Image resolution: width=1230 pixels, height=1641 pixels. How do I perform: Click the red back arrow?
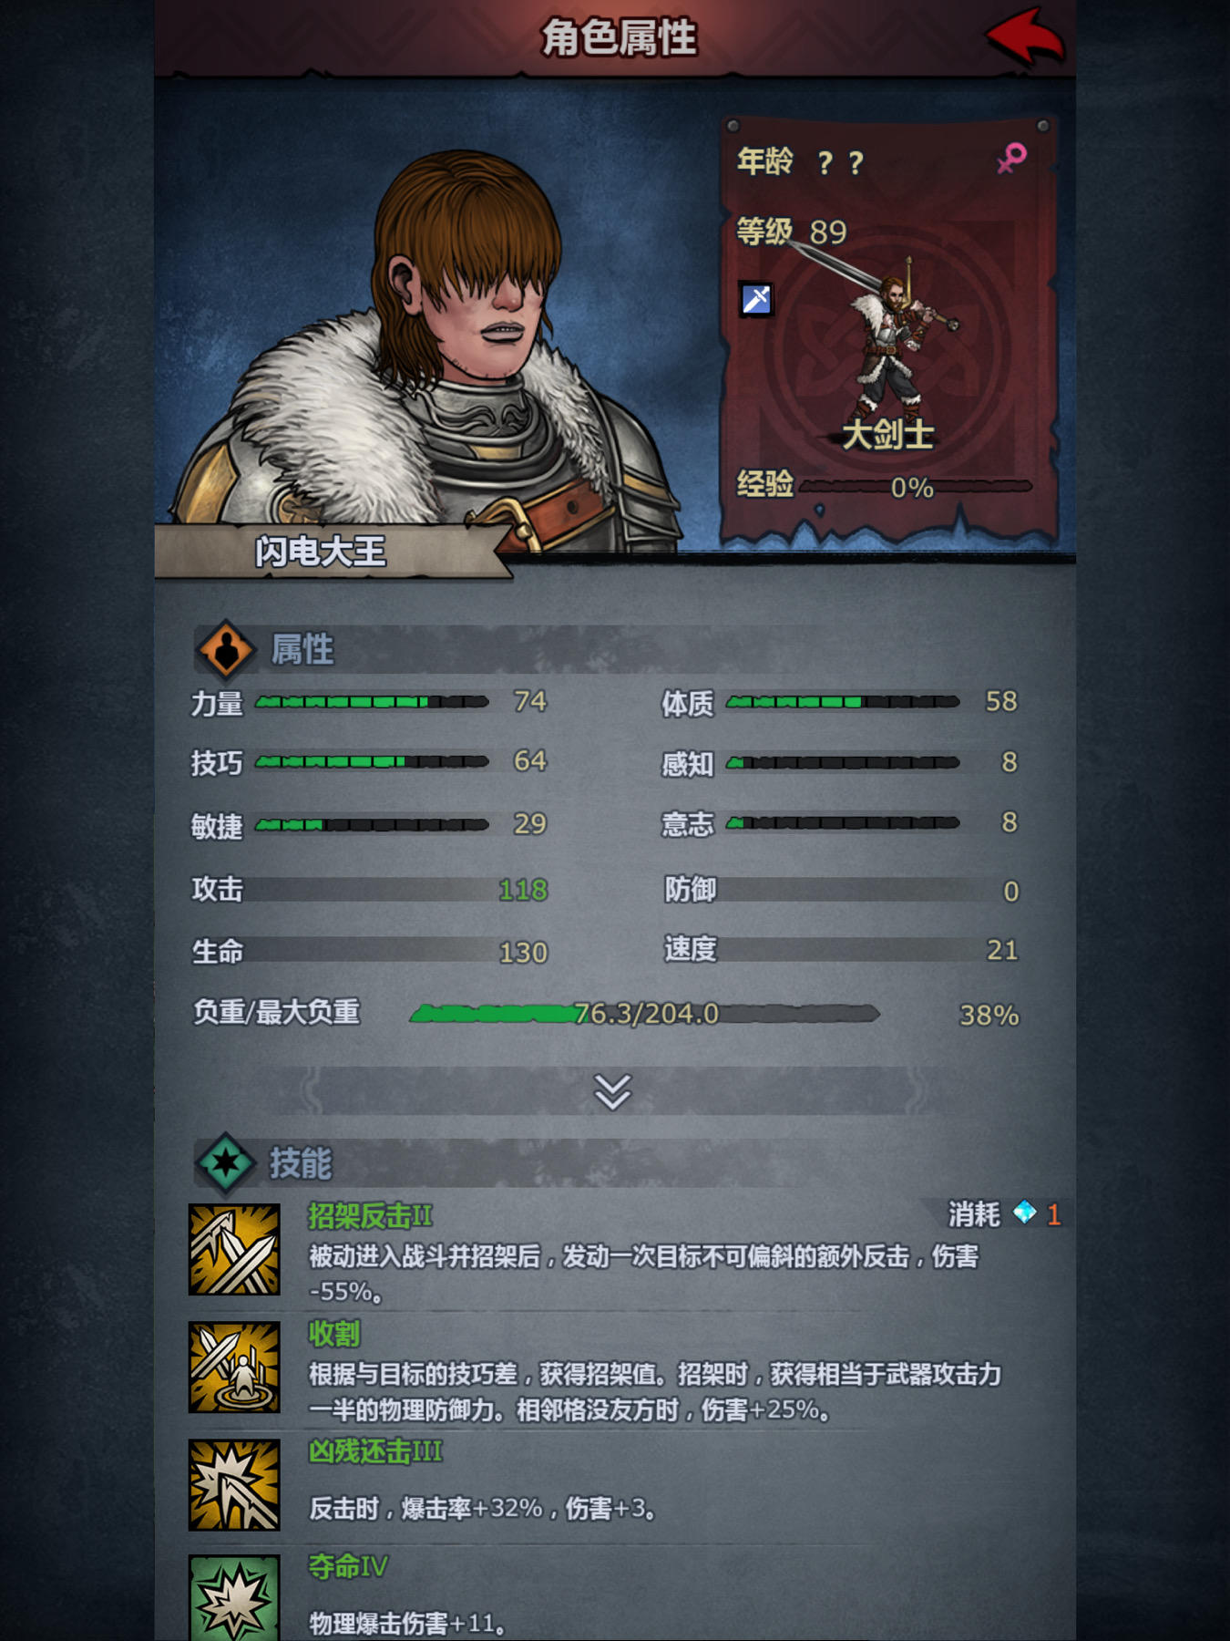pyautogui.click(x=1024, y=37)
